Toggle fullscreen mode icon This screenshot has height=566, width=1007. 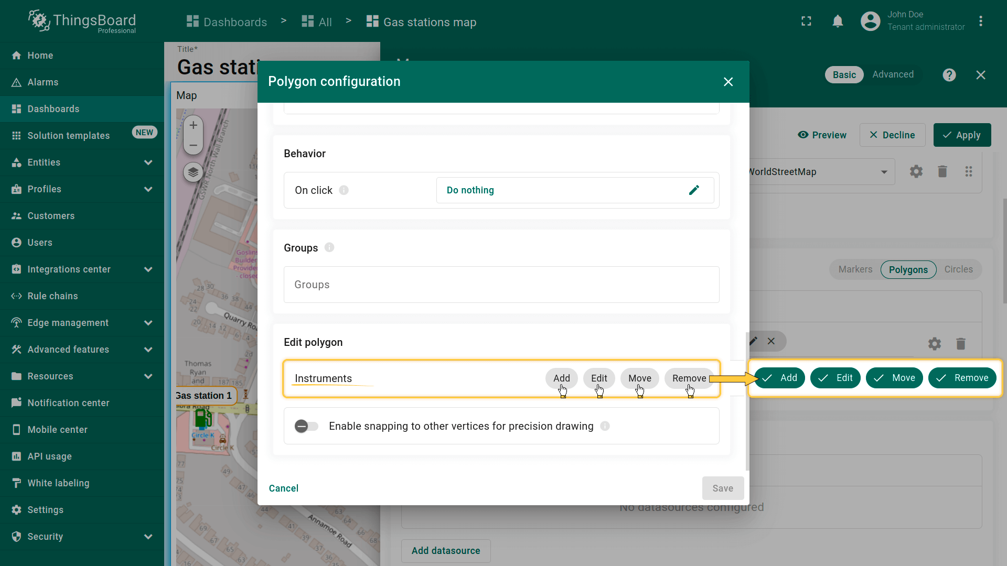click(x=806, y=21)
